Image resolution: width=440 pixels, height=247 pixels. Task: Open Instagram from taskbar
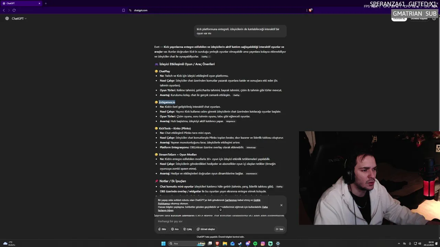pos(263,244)
